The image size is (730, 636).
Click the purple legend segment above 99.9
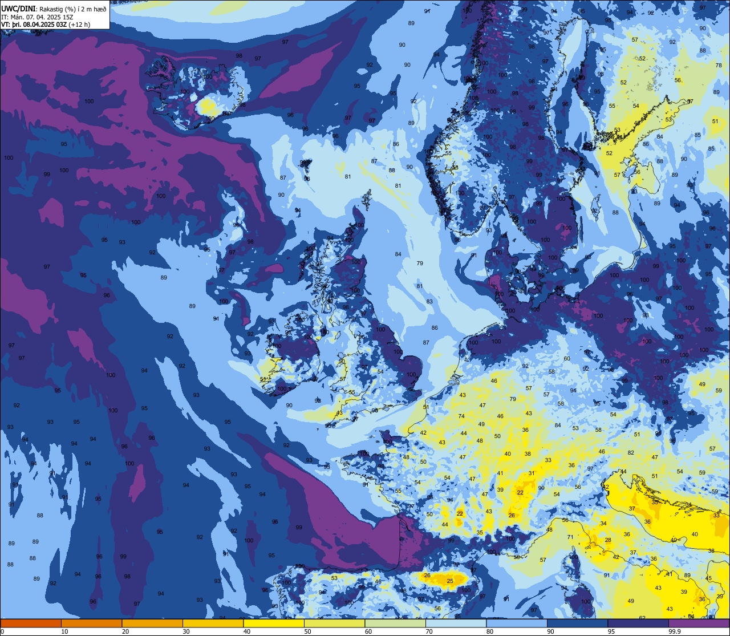pyautogui.click(x=699, y=623)
